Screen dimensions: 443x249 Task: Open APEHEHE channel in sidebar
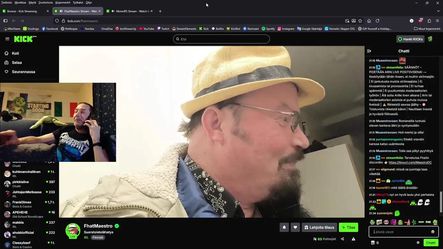tap(29, 214)
